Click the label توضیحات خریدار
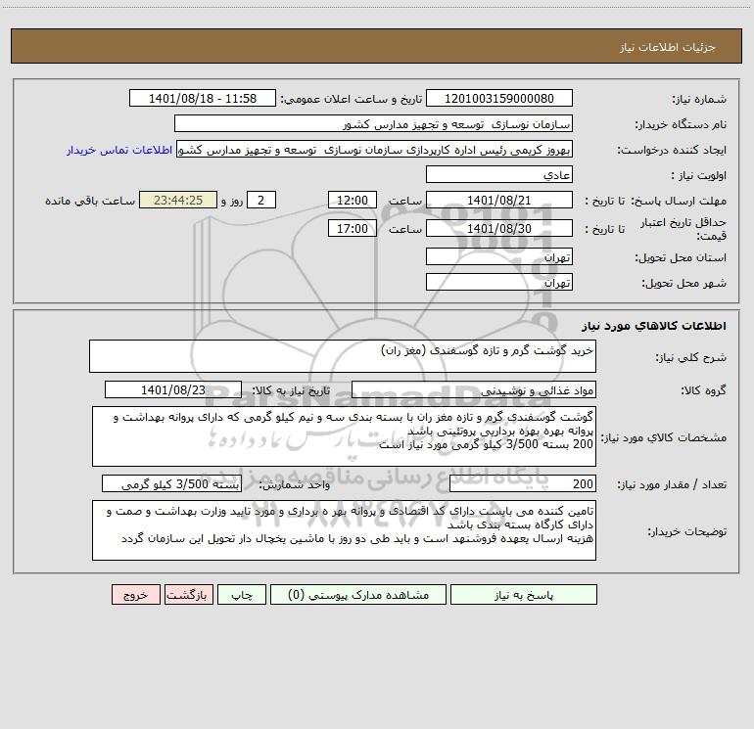754x729 pixels. pos(687,531)
